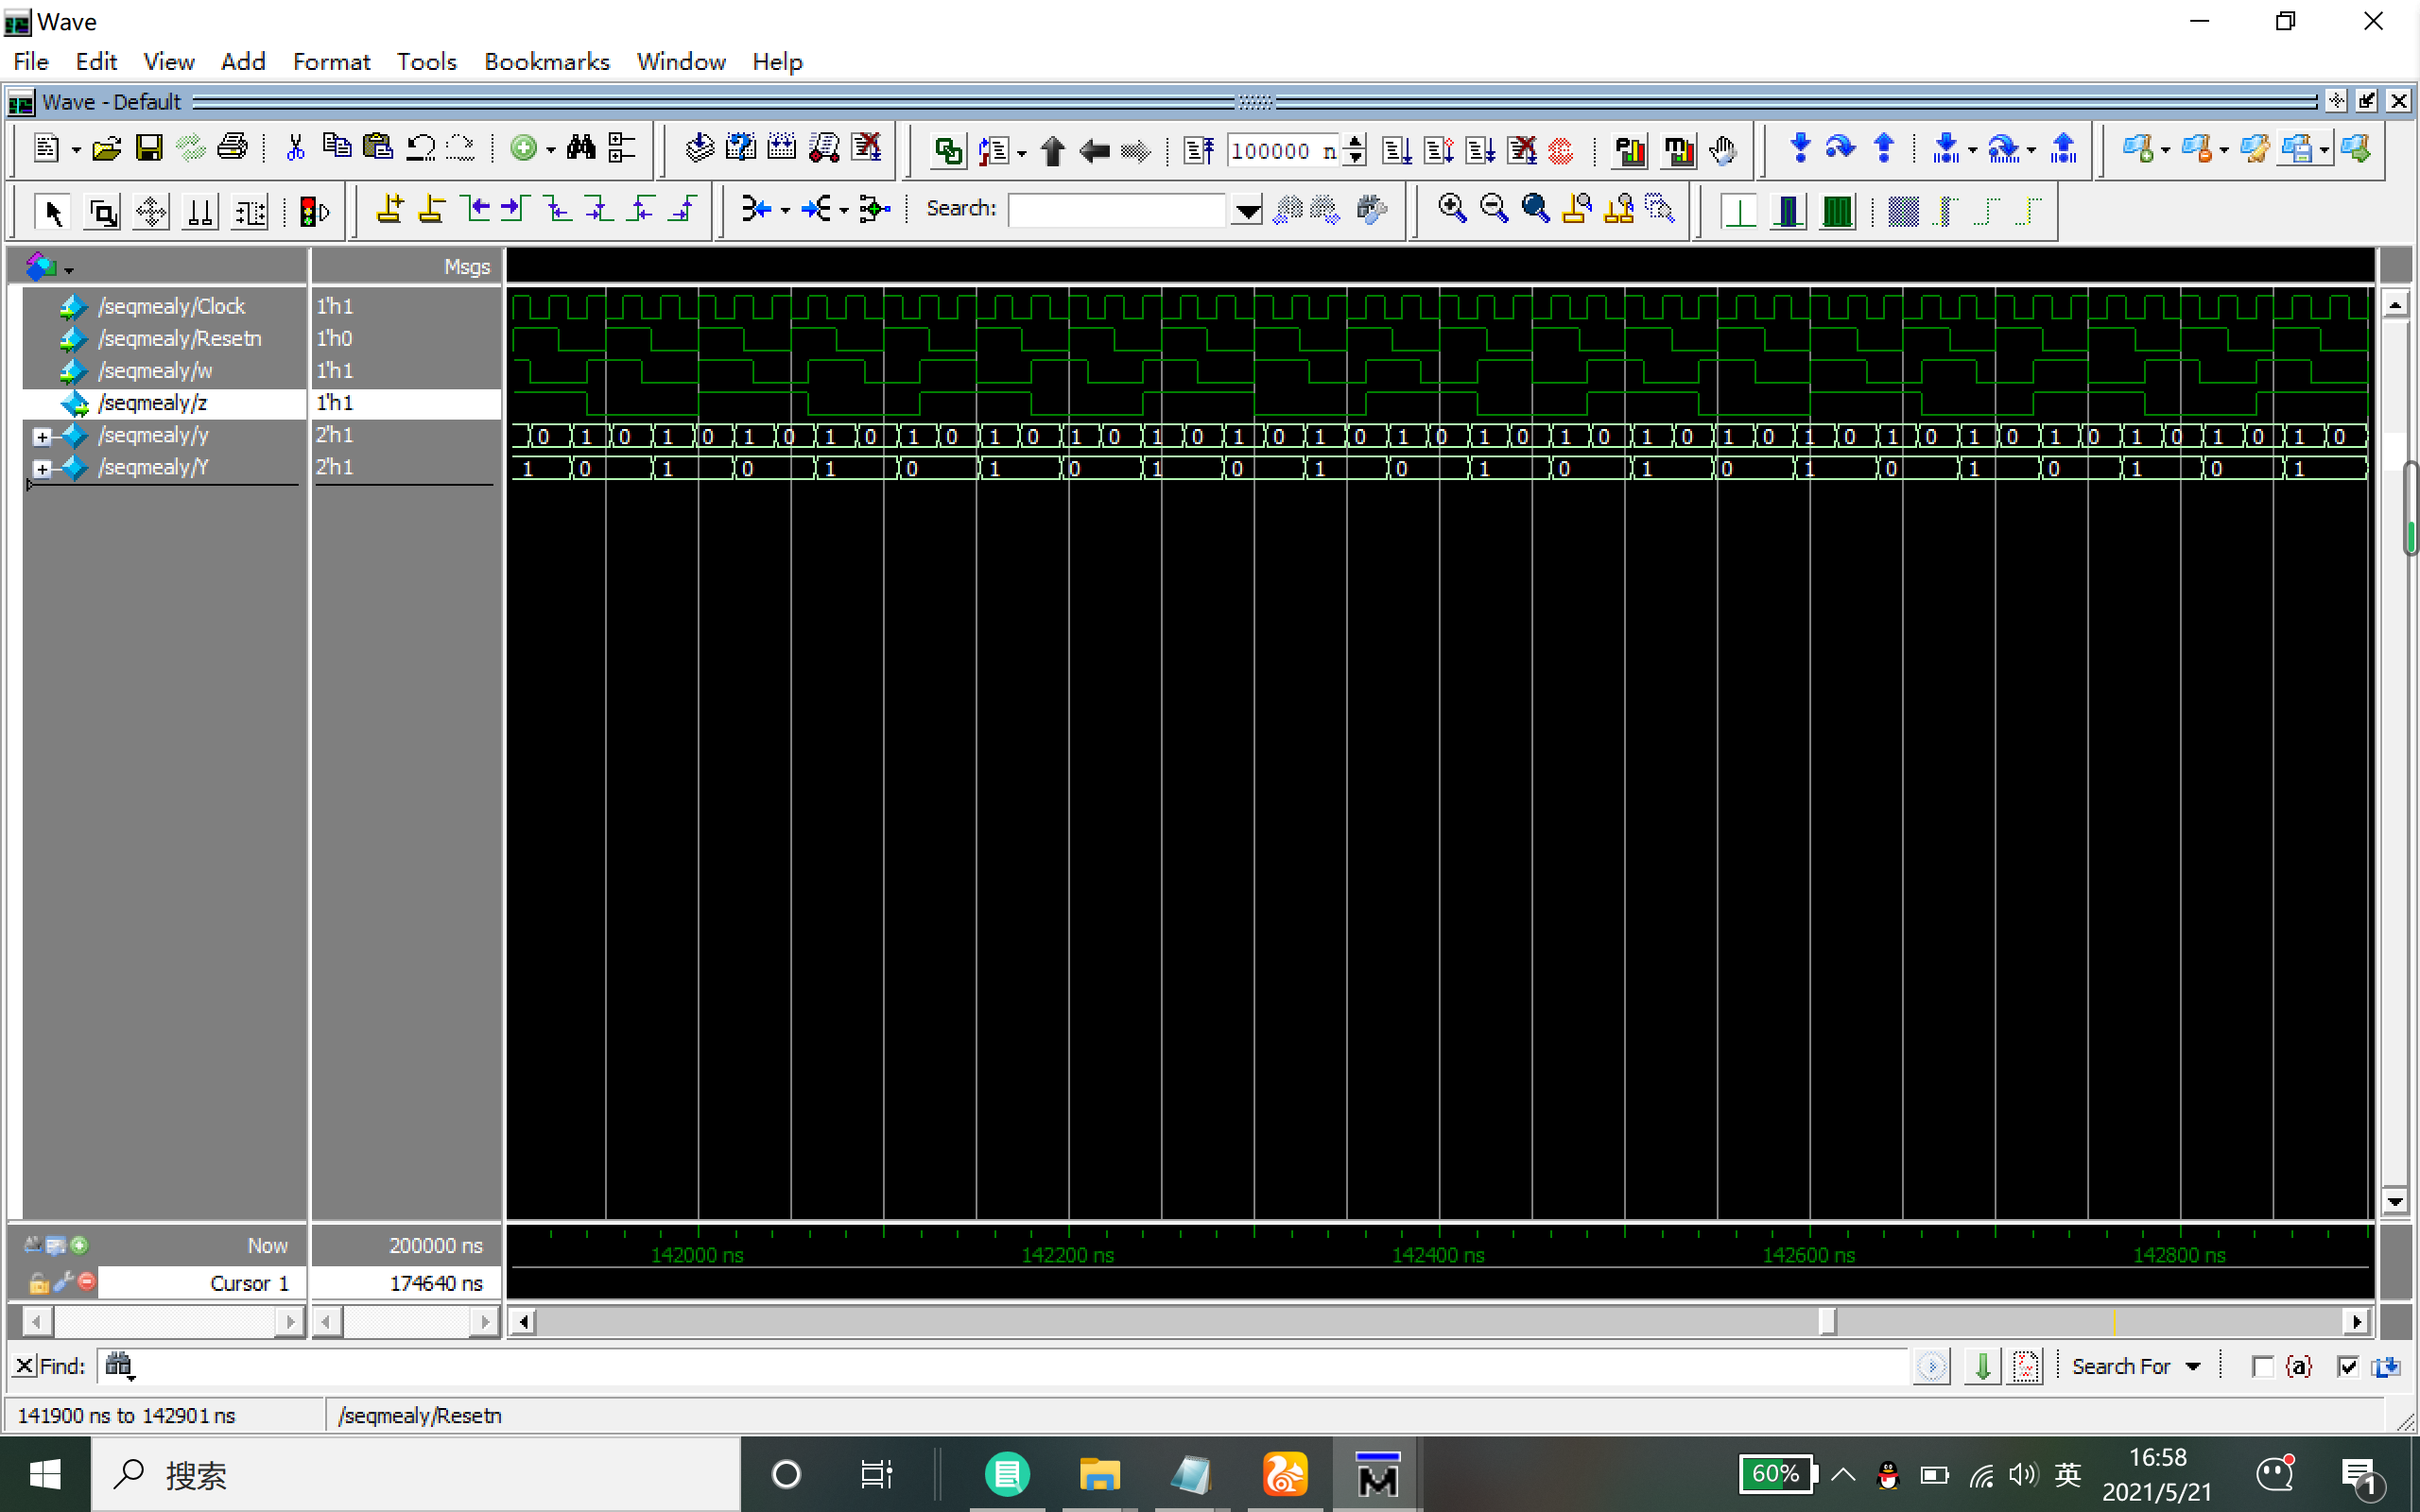2420x1512 pixels.
Task: Click the Cut scissors icon
Action: (295, 149)
